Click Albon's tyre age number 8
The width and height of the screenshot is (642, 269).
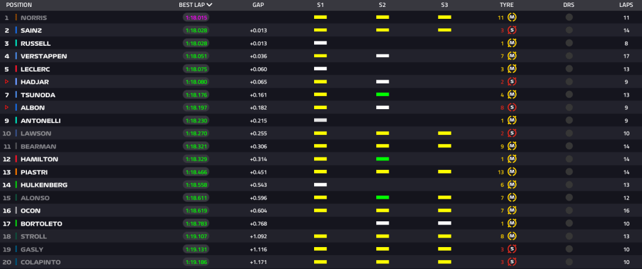click(502, 108)
